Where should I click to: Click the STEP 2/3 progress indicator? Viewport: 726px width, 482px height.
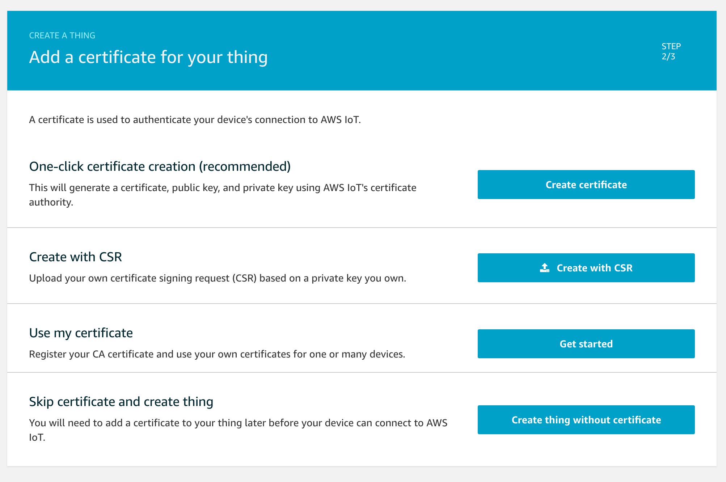pyautogui.click(x=671, y=51)
